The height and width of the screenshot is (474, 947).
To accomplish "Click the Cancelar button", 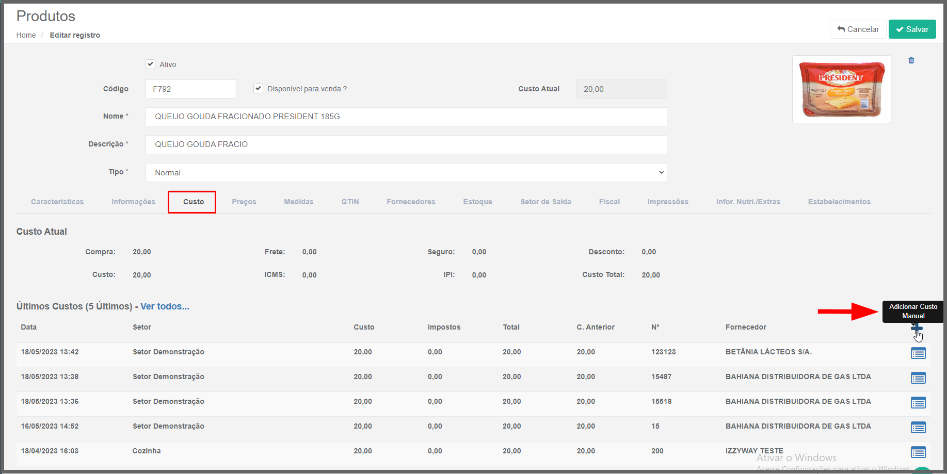I will [858, 29].
